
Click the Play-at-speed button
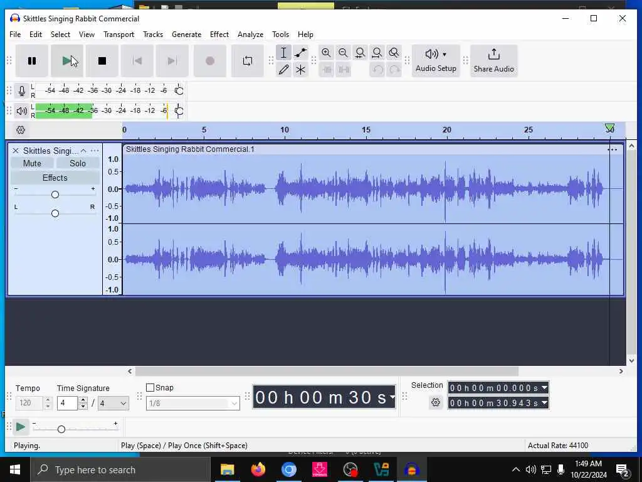(21, 427)
